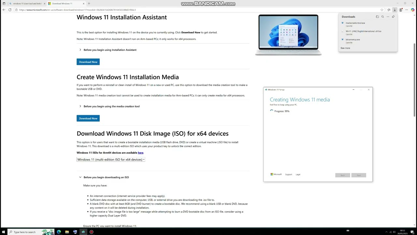Open File Explorer from taskbar

tap(67, 232)
